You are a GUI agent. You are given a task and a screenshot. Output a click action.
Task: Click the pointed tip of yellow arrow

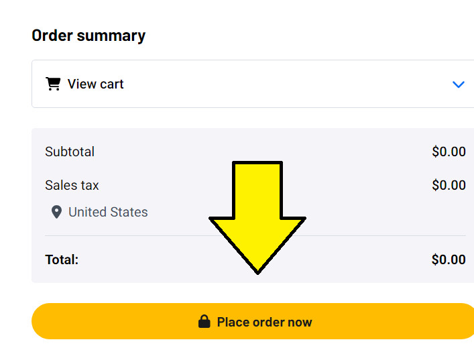click(x=257, y=270)
